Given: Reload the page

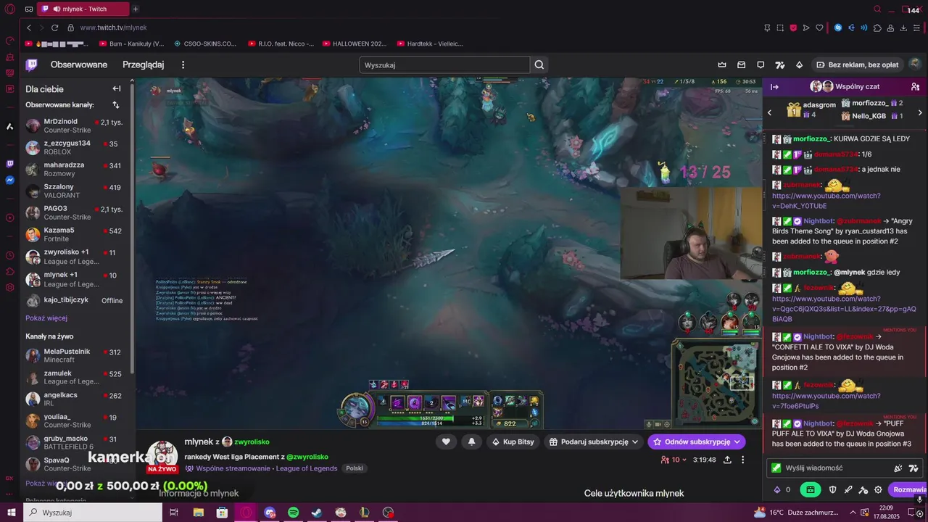Looking at the screenshot, I should 54,28.
